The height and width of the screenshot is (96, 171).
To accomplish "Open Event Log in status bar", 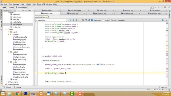I will [163, 87].
